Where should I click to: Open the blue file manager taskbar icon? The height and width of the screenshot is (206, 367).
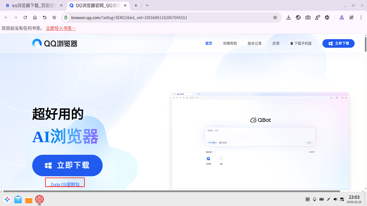[x=18, y=199]
